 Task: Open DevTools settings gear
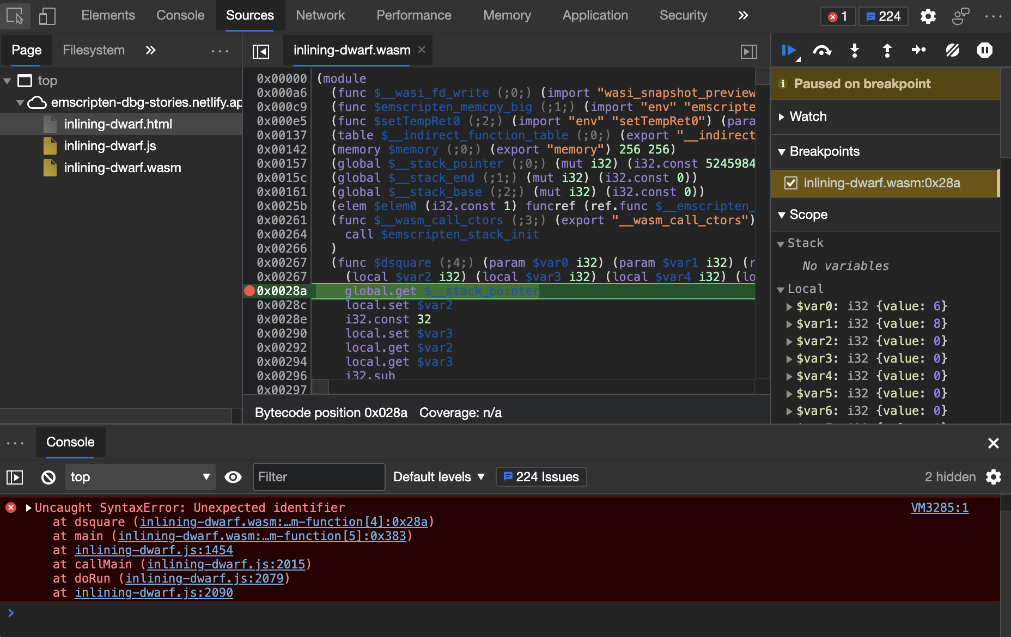tap(928, 16)
